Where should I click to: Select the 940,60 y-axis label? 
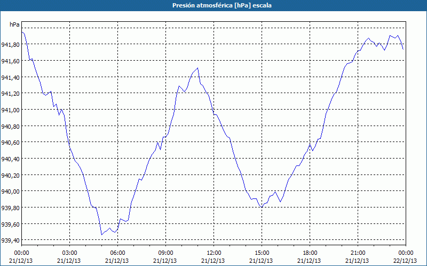pyautogui.click(x=10, y=143)
